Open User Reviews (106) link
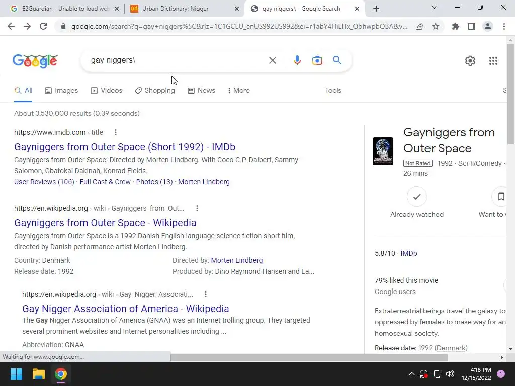 [x=44, y=182]
